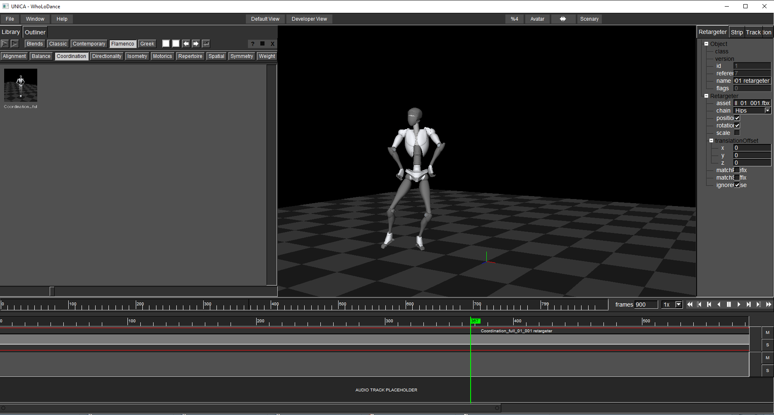Screen dimensions: 774x415
Task: Switch to the Outliner tab
Action: tap(35, 32)
